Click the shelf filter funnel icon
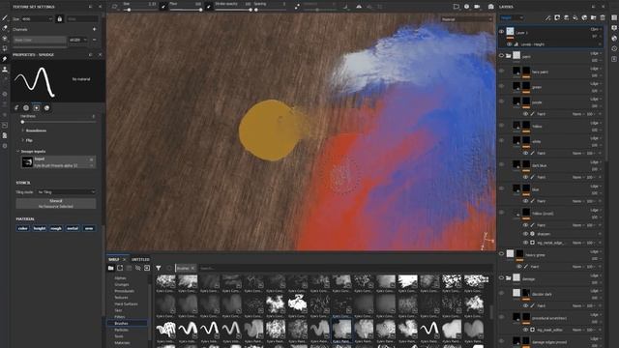Image resolution: width=619 pixels, height=348 pixels. 159,268
